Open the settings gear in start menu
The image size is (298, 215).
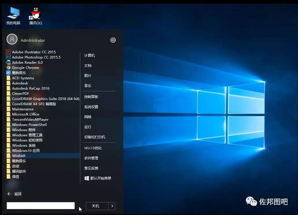113,40
